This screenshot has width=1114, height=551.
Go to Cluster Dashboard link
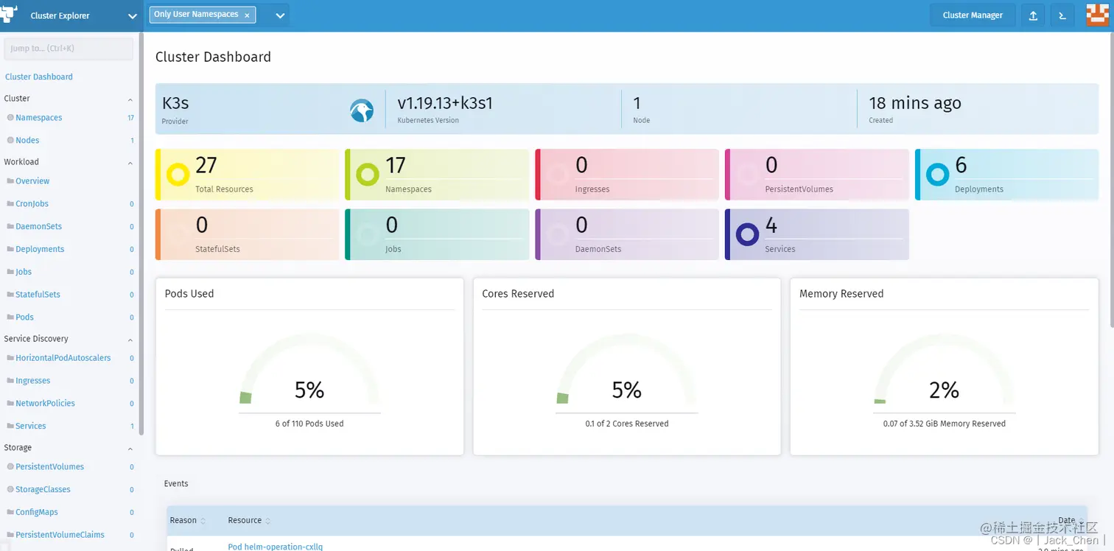39,77
